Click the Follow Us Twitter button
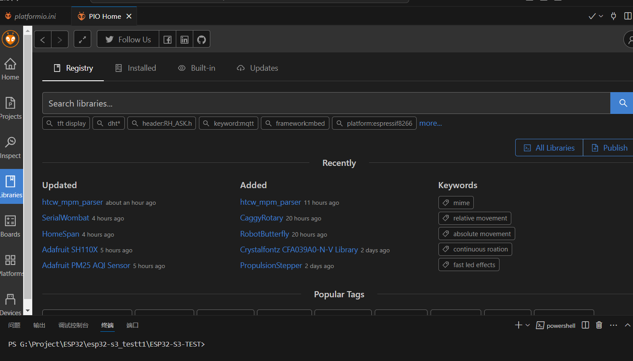 (x=128, y=39)
